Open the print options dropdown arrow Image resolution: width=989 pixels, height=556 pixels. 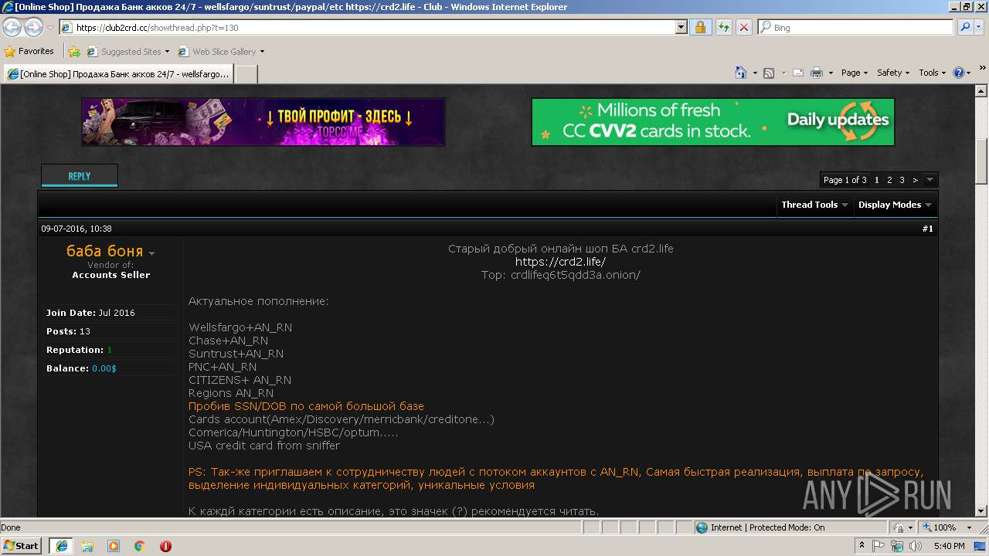click(831, 73)
